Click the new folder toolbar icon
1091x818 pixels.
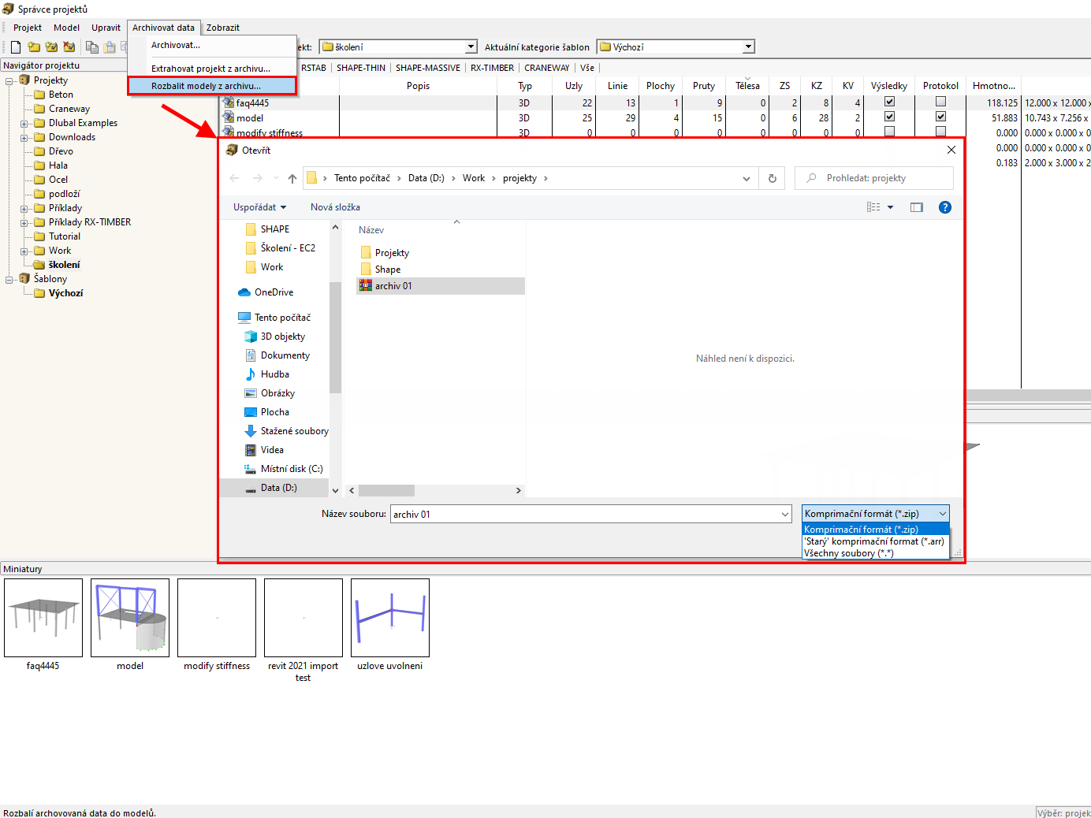34,47
